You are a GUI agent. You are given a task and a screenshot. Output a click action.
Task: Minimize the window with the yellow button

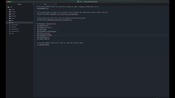[x=9, y=2]
